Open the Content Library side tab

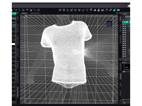point(18,40)
